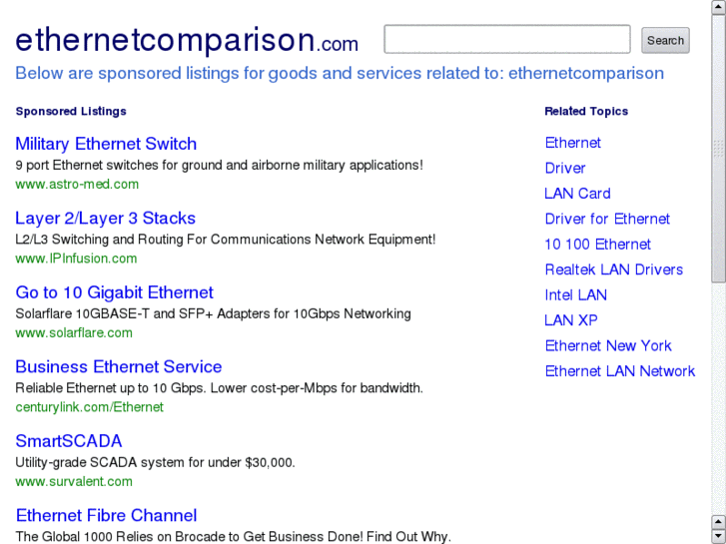Screen dimensions: 726x544
Task: Open the Military Ethernet Switch listing
Action: pos(106,144)
